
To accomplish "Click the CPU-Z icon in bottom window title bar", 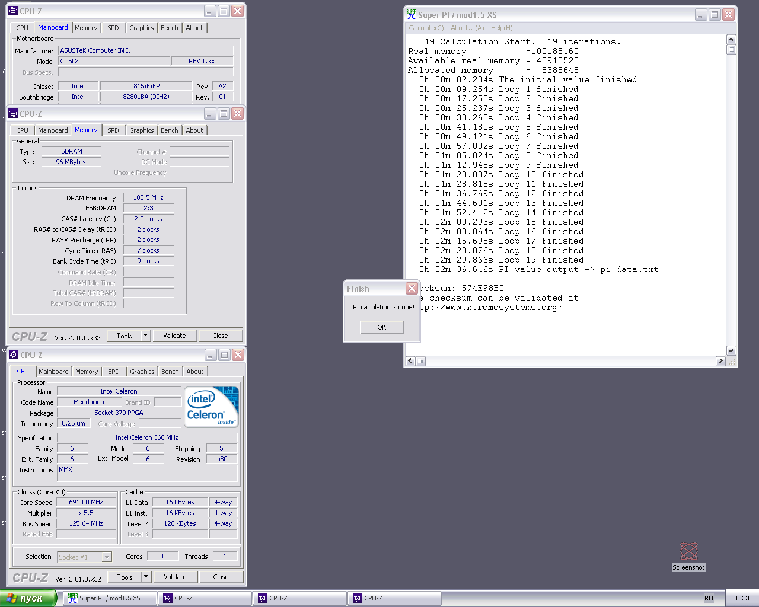I will pos(14,354).
